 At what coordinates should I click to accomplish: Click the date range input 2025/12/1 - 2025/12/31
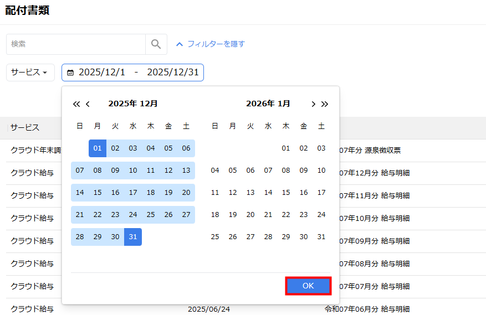(x=139, y=73)
